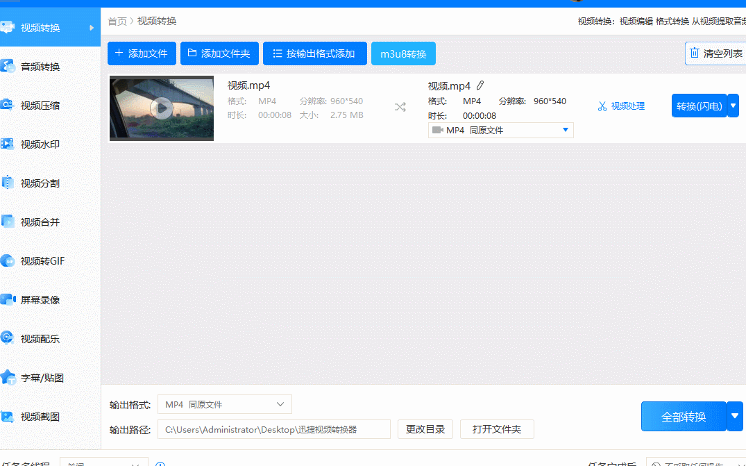Switch to the 视频分割 video splitter
The height and width of the screenshot is (466, 746).
coord(42,183)
